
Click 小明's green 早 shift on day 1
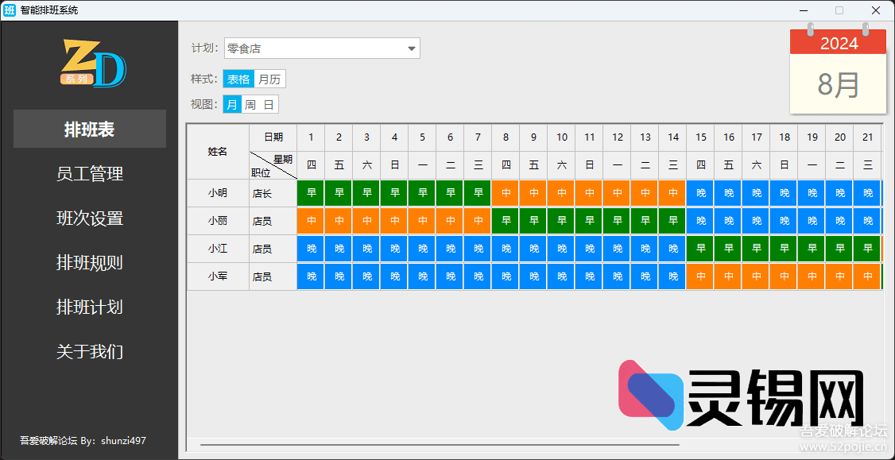pos(311,193)
